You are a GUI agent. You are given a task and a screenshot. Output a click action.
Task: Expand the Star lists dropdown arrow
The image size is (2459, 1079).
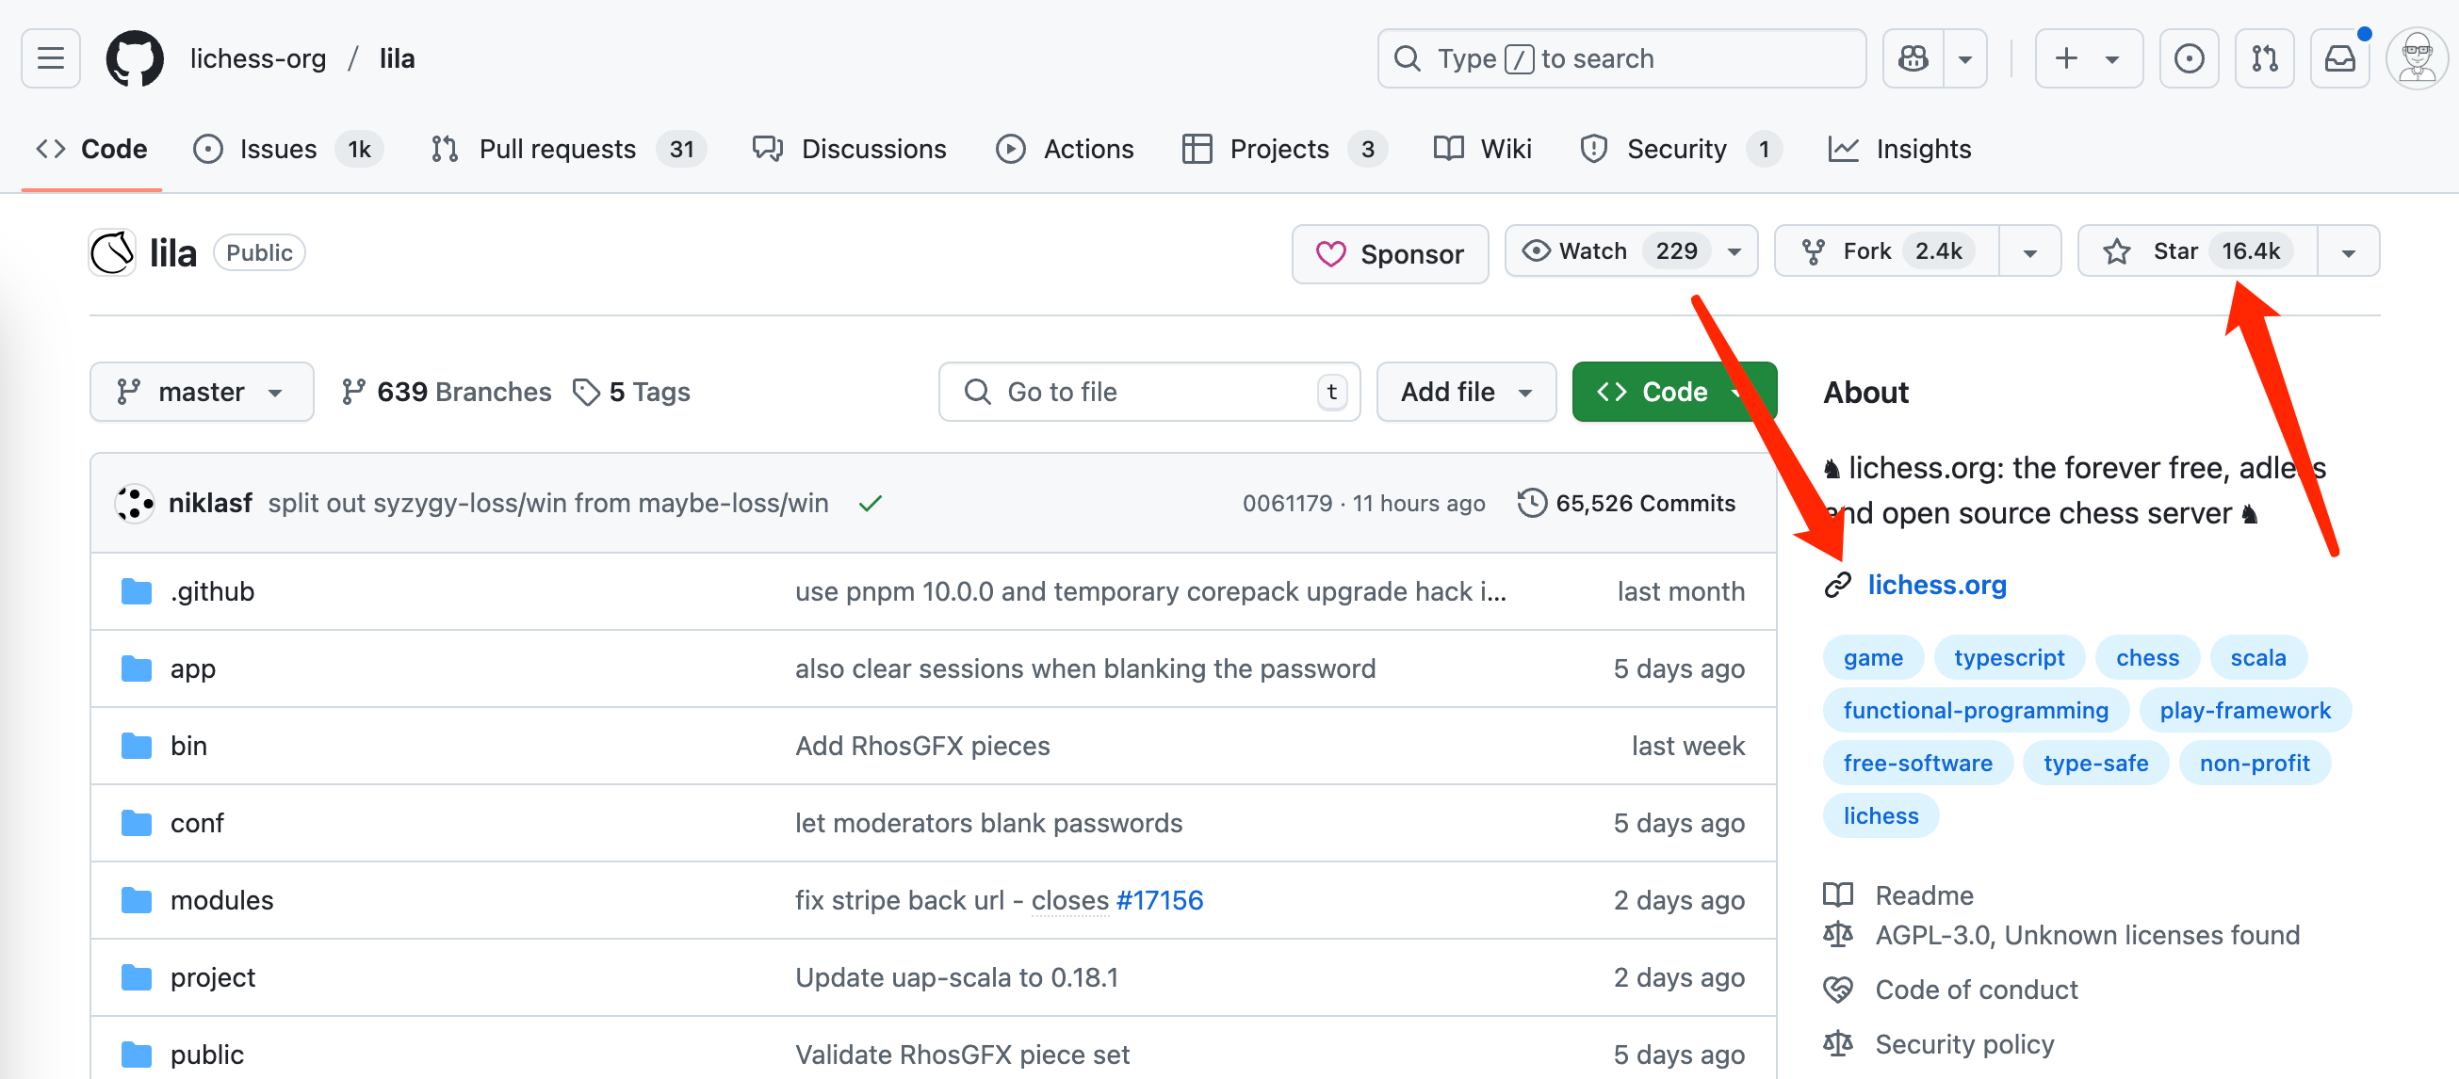point(2349,252)
